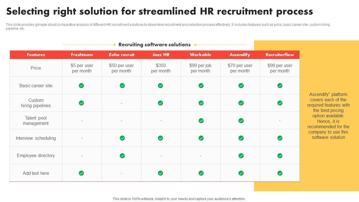This screenshot has height=202, width=359.
Task: Click Recruiterflow's Basic career site checkmark
Action: pos(280,86)
